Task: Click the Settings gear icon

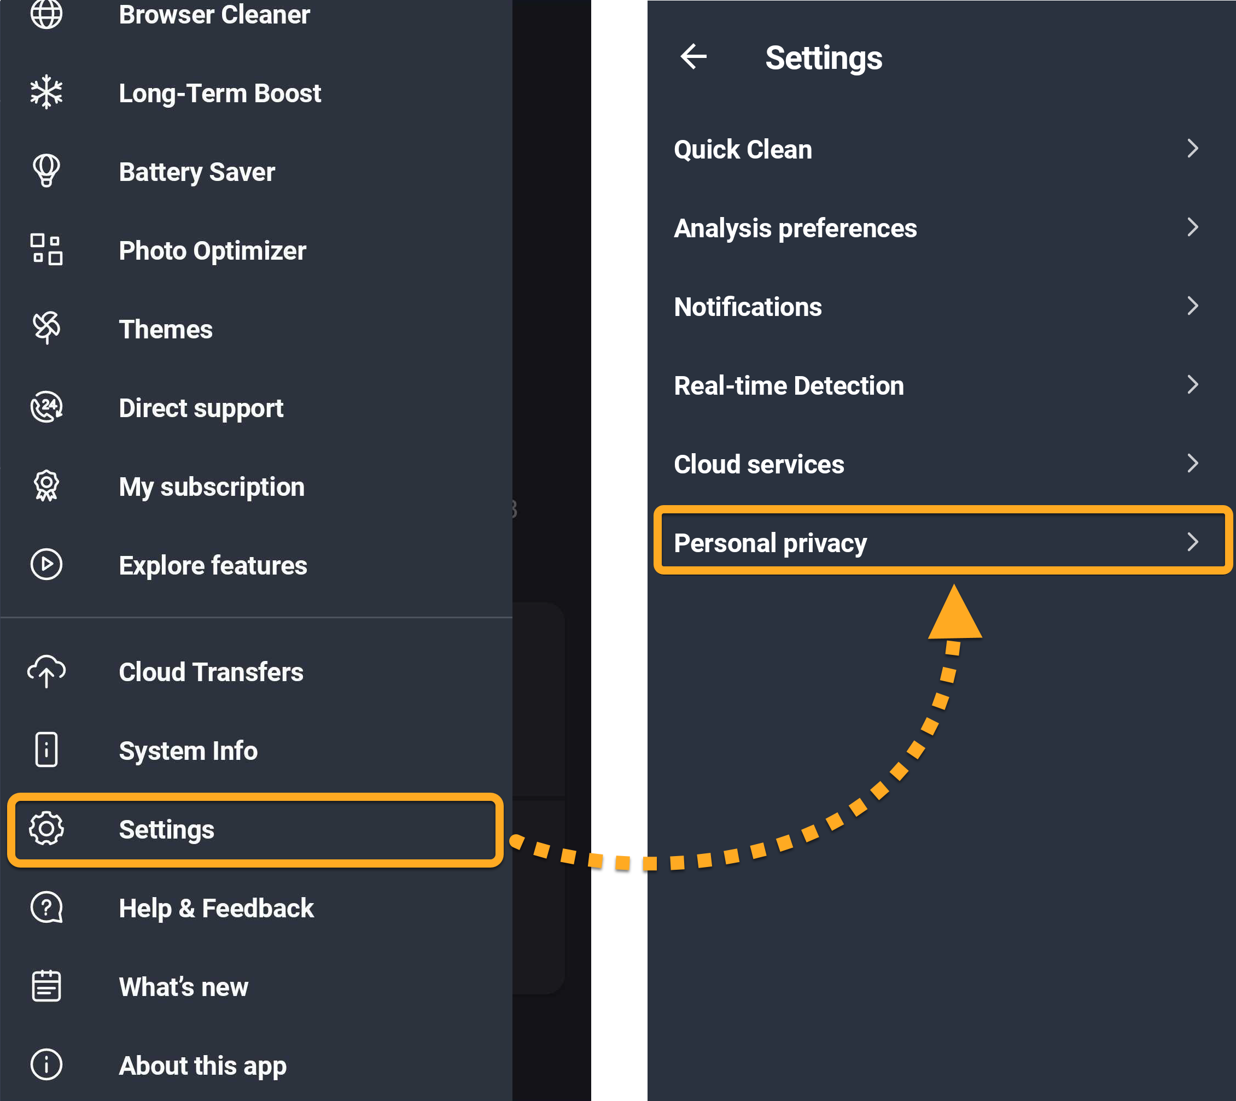Action: click(46, 829)
